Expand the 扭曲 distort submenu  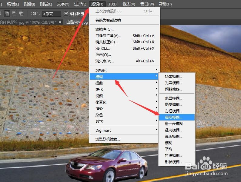pyautogui.click(x=124, y=83)
